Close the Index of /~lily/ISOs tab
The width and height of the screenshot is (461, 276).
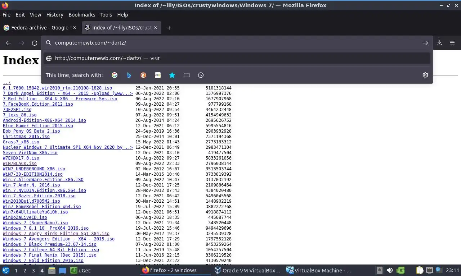click(156, 28)
